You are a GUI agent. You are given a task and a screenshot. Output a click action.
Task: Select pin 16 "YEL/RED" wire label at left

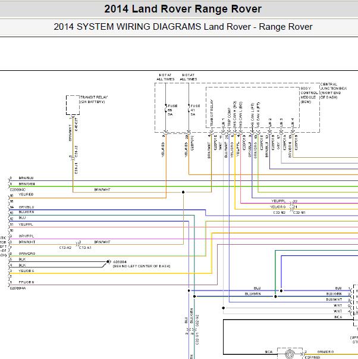pyautogui.click(x=26, y=194)
